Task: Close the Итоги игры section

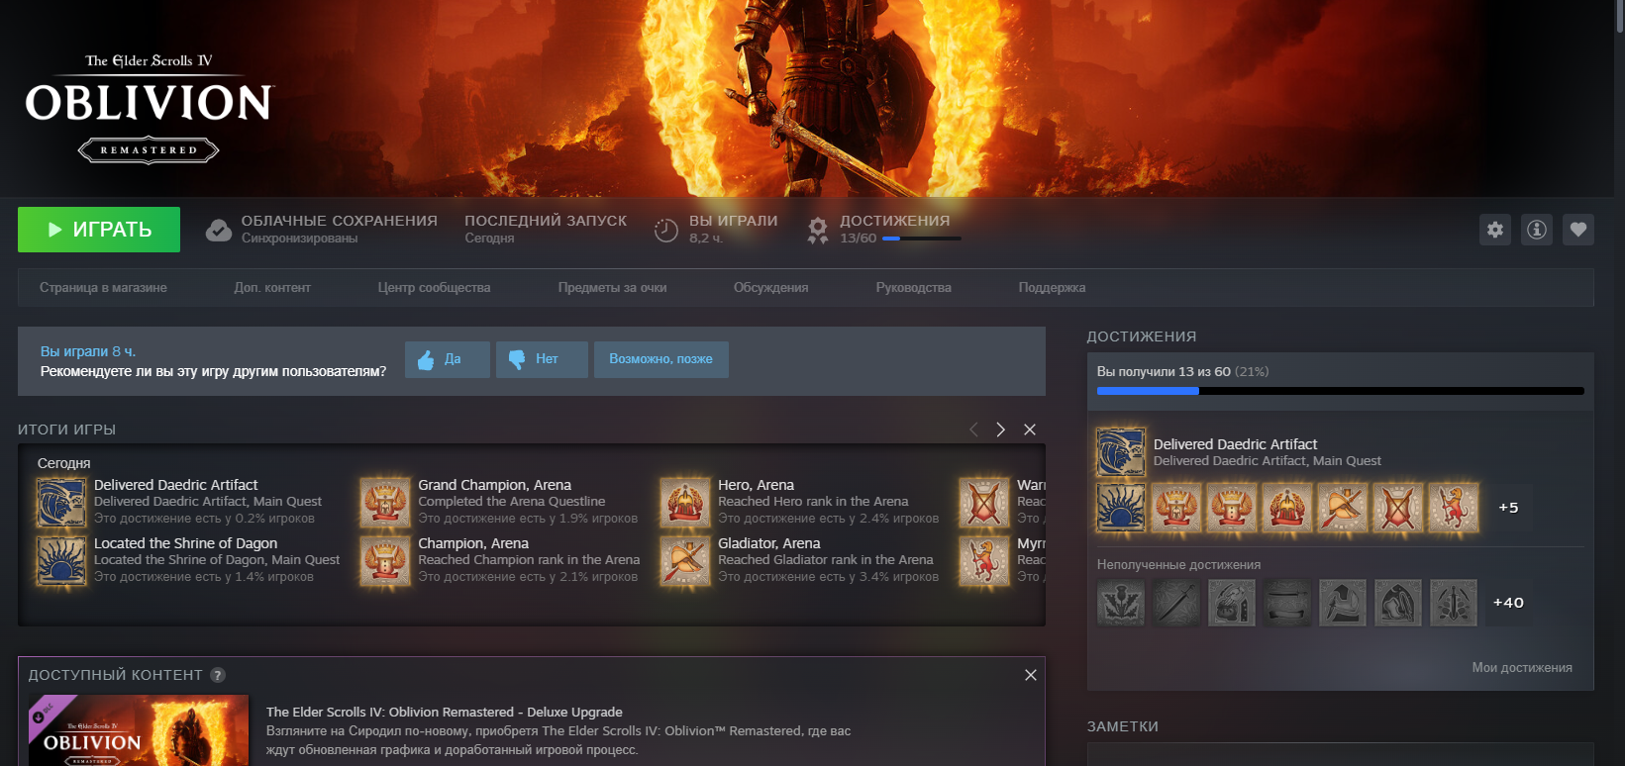Action: [x=1030, y=430]
